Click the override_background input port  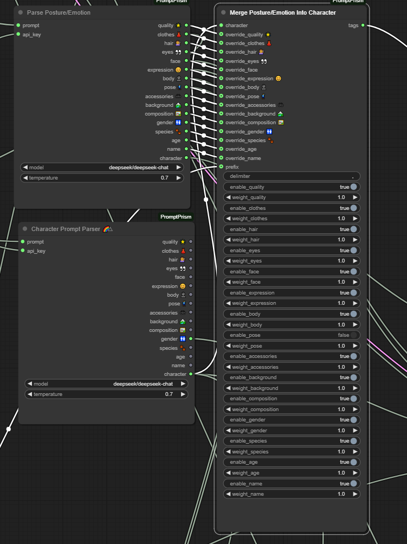click(221, 113)
